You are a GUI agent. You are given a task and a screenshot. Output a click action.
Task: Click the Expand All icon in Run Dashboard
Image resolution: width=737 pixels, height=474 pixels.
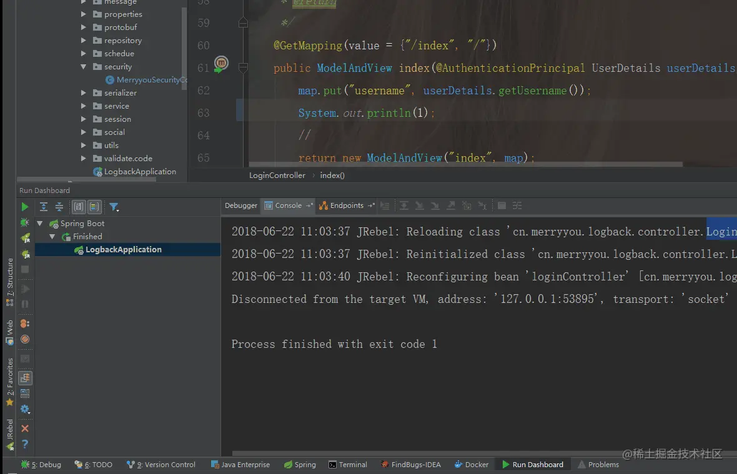(44, 207)
